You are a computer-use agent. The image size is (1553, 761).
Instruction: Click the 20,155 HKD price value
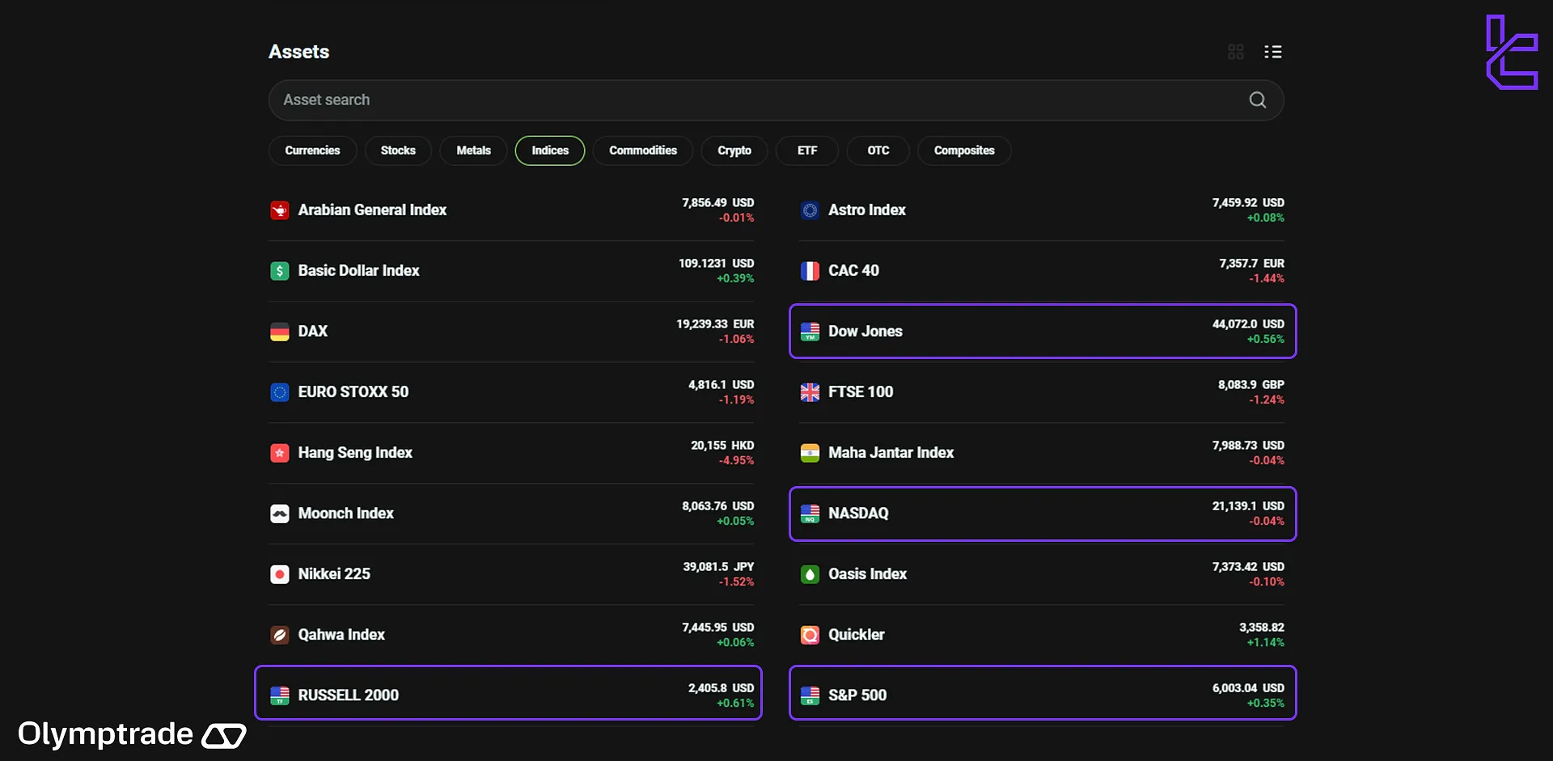click(722, 446)
